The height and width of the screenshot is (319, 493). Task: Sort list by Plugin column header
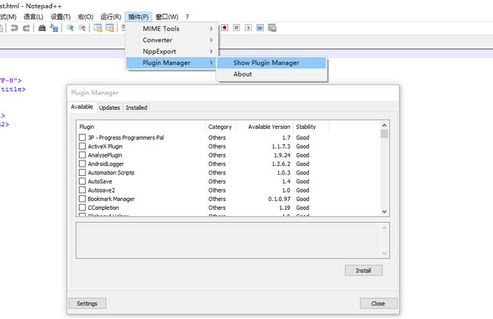[x=141, y=127]
